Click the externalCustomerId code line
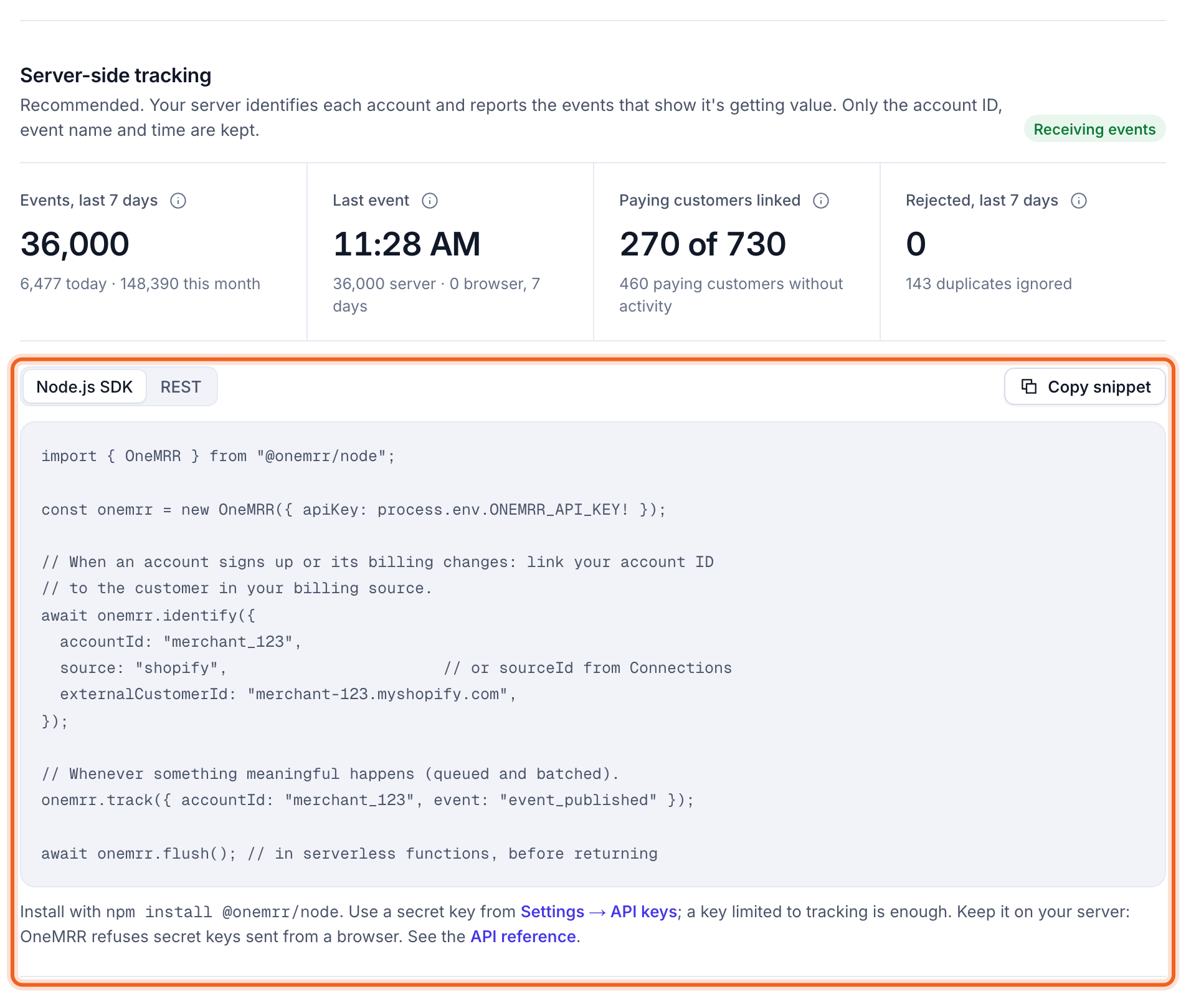 (288, 694)
